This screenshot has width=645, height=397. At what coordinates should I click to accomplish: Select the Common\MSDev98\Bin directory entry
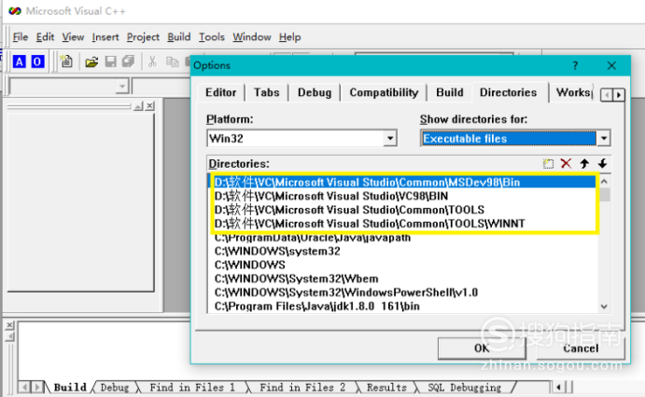pyautogui.click(x=404, y=182)
